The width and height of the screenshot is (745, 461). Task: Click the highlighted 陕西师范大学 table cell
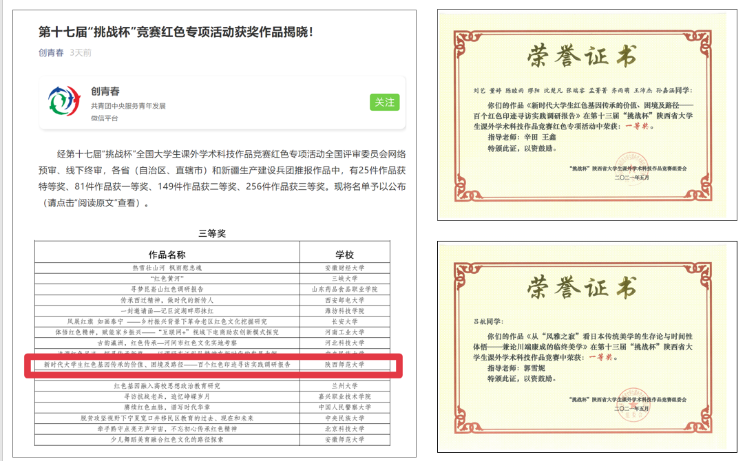[344, 365]
